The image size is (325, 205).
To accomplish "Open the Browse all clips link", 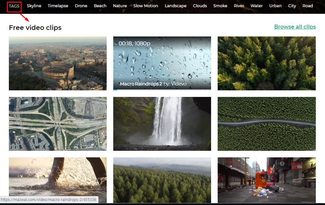I will [x=295, y=27].
